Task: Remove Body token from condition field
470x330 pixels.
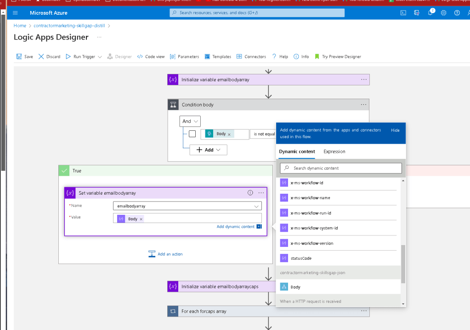Action: [229, 134]
